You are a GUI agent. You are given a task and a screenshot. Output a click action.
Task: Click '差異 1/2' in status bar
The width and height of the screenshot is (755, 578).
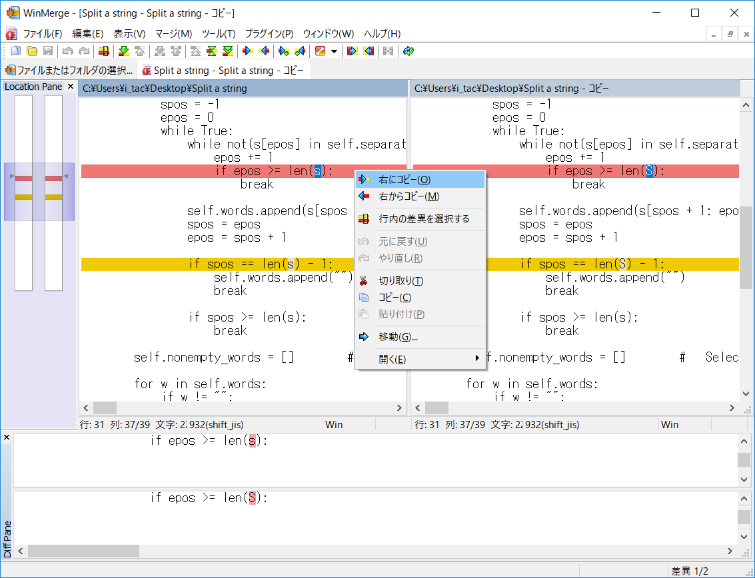[x=690, y=571]
